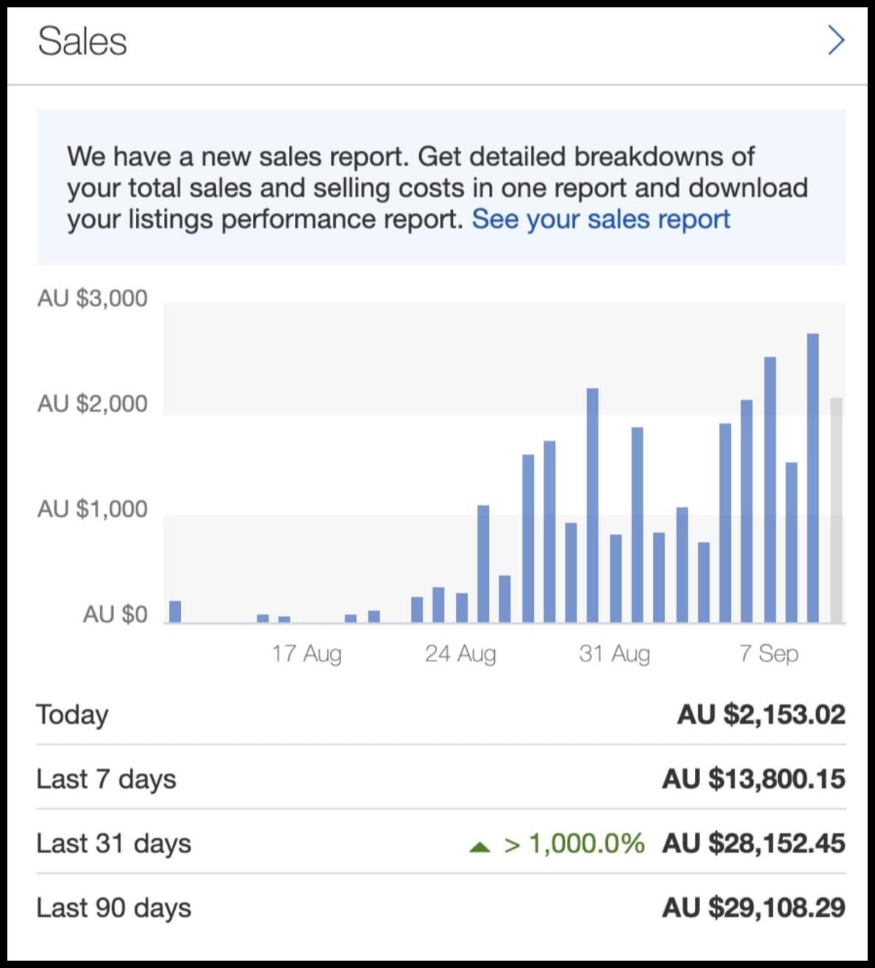The width and height of the screenshot is (875, 968).
Task: Click the AU $3,000 axis label
Action: pos(93,298)
